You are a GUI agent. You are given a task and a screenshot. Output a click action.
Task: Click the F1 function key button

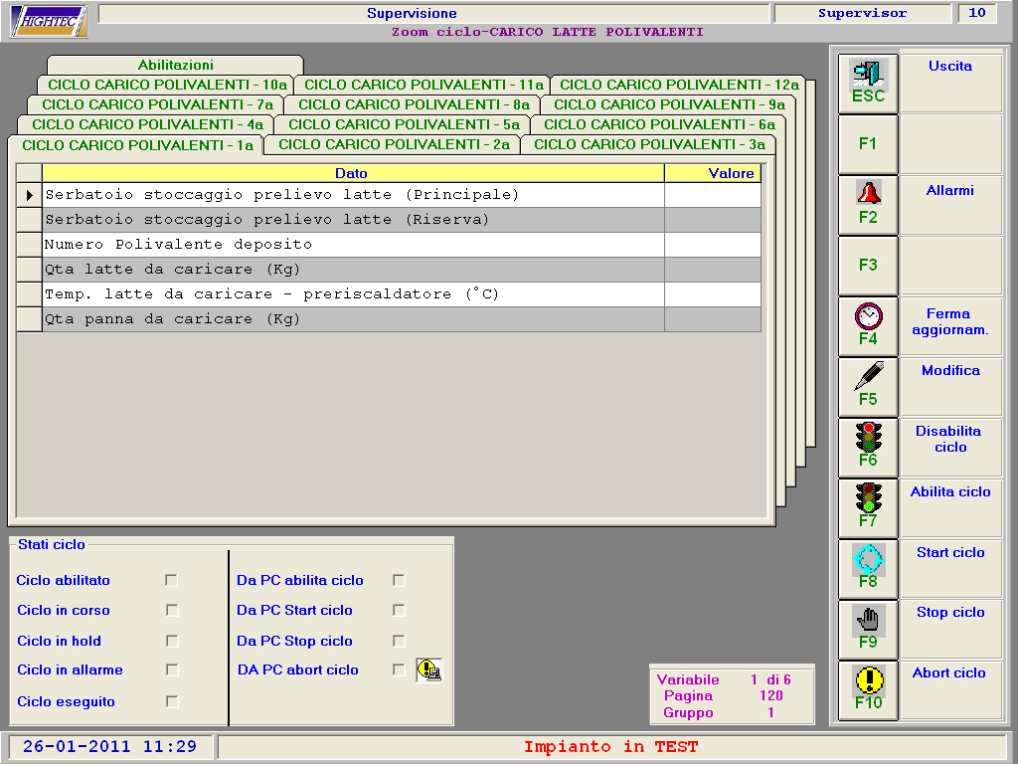click(x=868, y=144)
